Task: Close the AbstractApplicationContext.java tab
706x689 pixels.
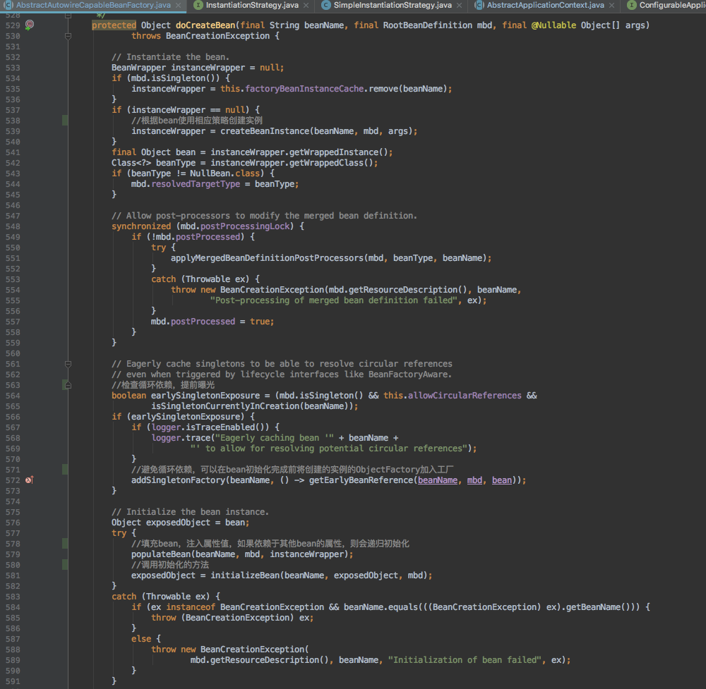Action: pyautogui.click(x=611, y=6)
